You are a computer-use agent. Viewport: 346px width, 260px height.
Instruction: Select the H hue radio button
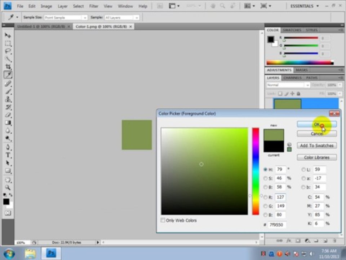point(266,170)
